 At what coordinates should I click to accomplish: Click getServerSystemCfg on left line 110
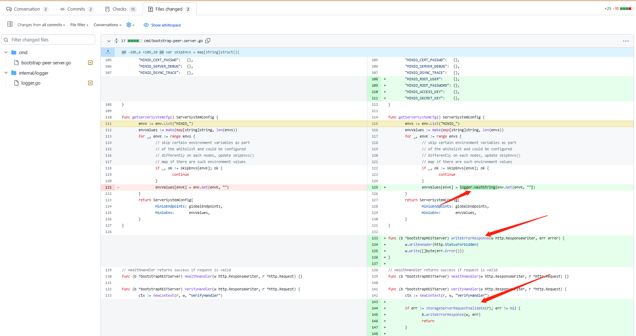pyautogui.click(x=151, y=117)
